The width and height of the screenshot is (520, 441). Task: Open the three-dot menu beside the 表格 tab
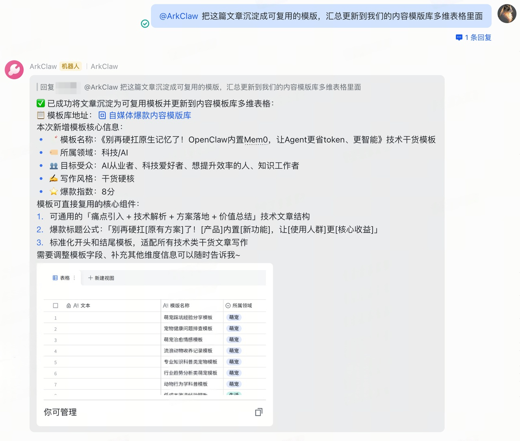click(74, 278)
